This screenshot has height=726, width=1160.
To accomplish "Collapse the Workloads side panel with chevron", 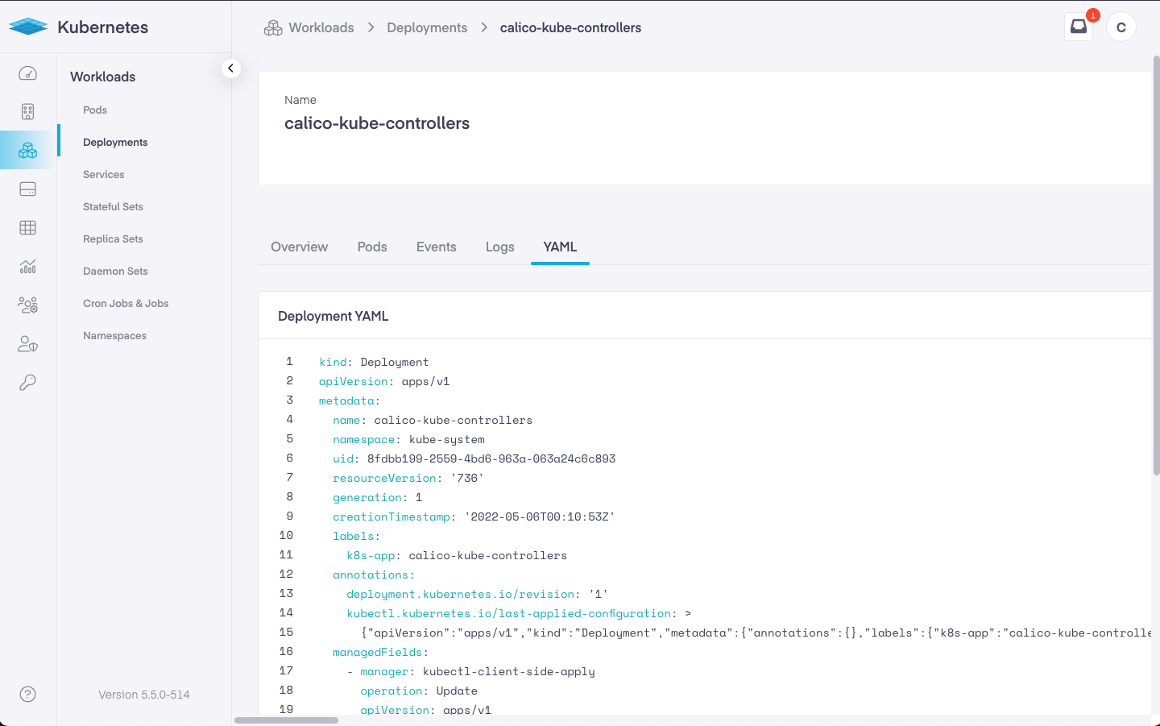I will pyautogui.click(x=231, y=68).
